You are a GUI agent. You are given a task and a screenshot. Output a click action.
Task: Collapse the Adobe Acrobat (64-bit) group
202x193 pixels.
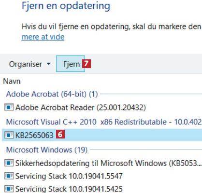click(x=52, y=94)
